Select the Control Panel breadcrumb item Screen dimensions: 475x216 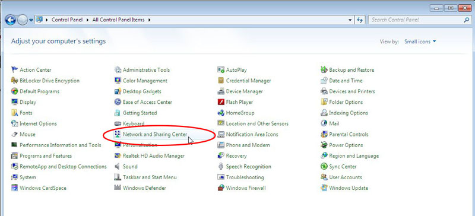pos(67,20)
